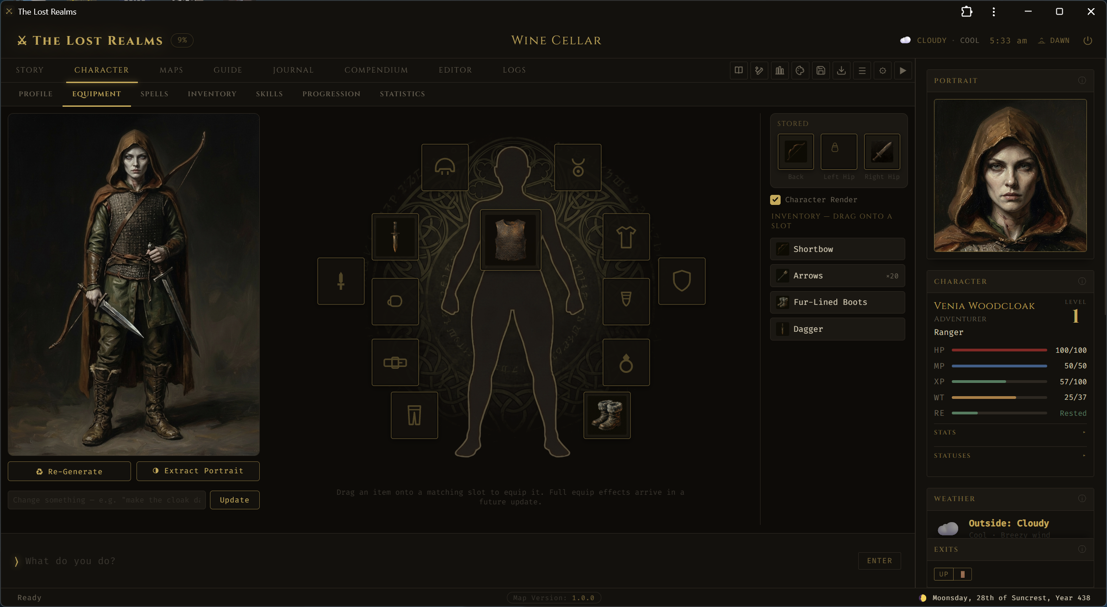Open the palette theme toolbar icon
Screen dimensions: 1107x607
pos(800,70)
